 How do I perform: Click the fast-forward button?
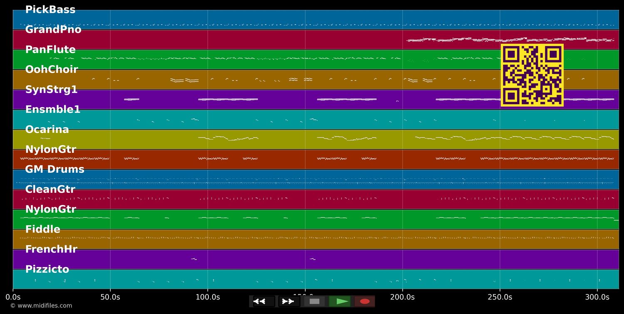click(289, 301)
